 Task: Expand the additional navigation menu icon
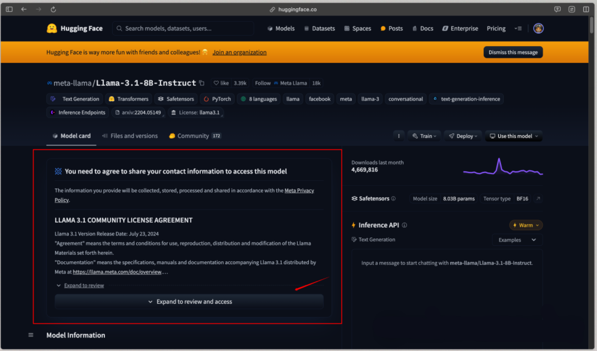pyautogui.click(x=518, y=28)
